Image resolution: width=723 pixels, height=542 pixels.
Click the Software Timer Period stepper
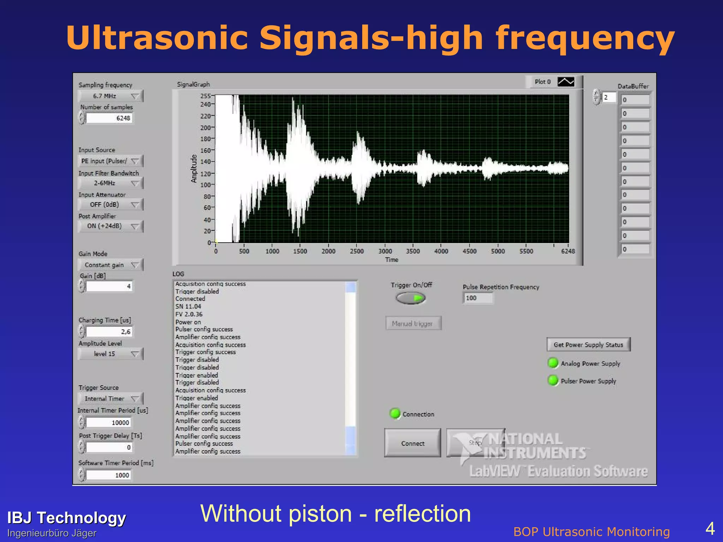click(x=82, y=475)
